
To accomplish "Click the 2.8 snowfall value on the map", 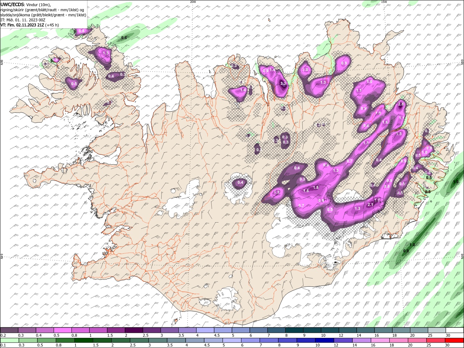I will [x=401, y=104].
